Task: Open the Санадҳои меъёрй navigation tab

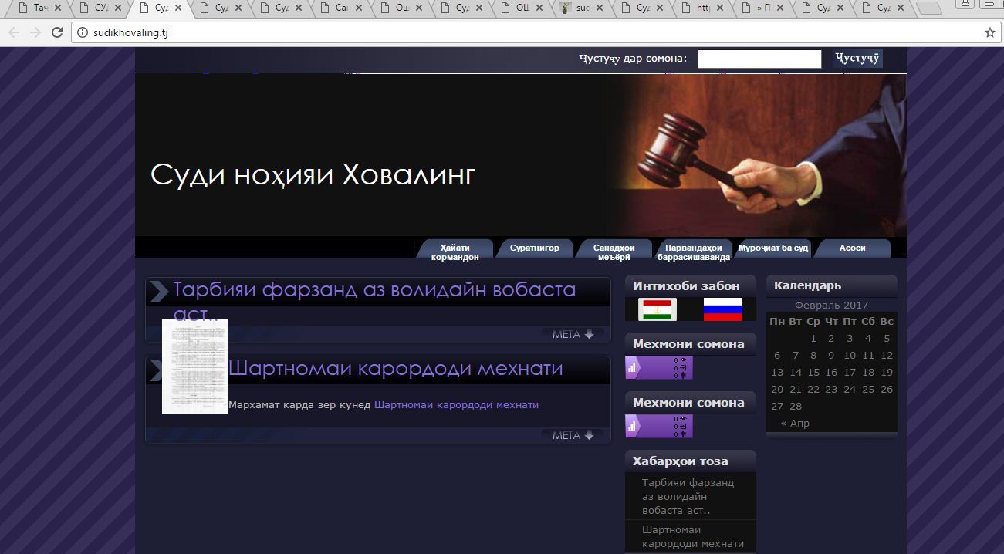Action: point(614,252)
